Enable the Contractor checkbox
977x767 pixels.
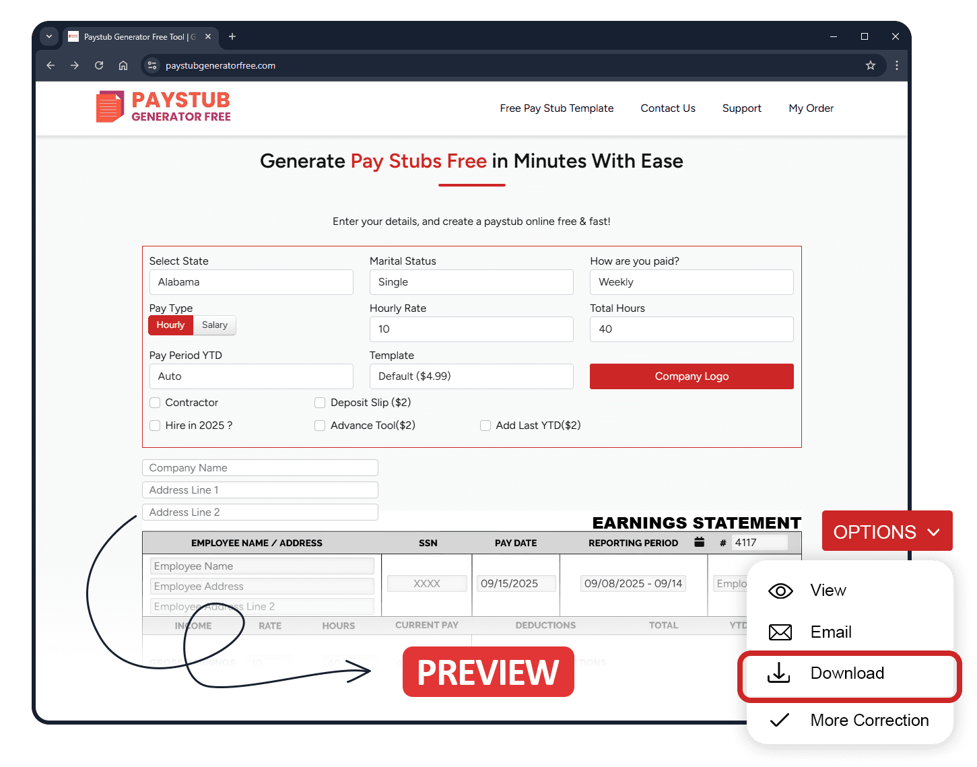pyautogui.click(x=155, y=403)
